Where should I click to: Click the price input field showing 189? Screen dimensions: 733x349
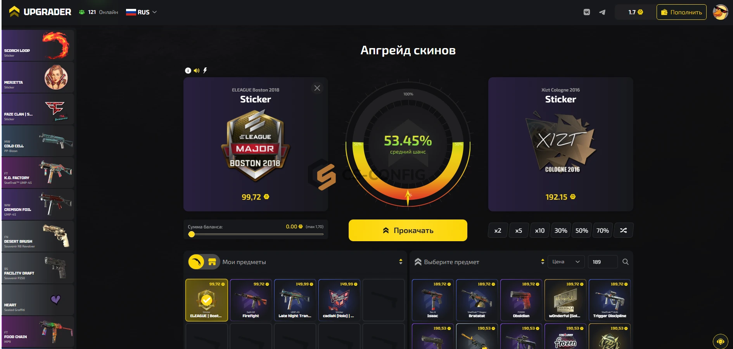[603, 262]
